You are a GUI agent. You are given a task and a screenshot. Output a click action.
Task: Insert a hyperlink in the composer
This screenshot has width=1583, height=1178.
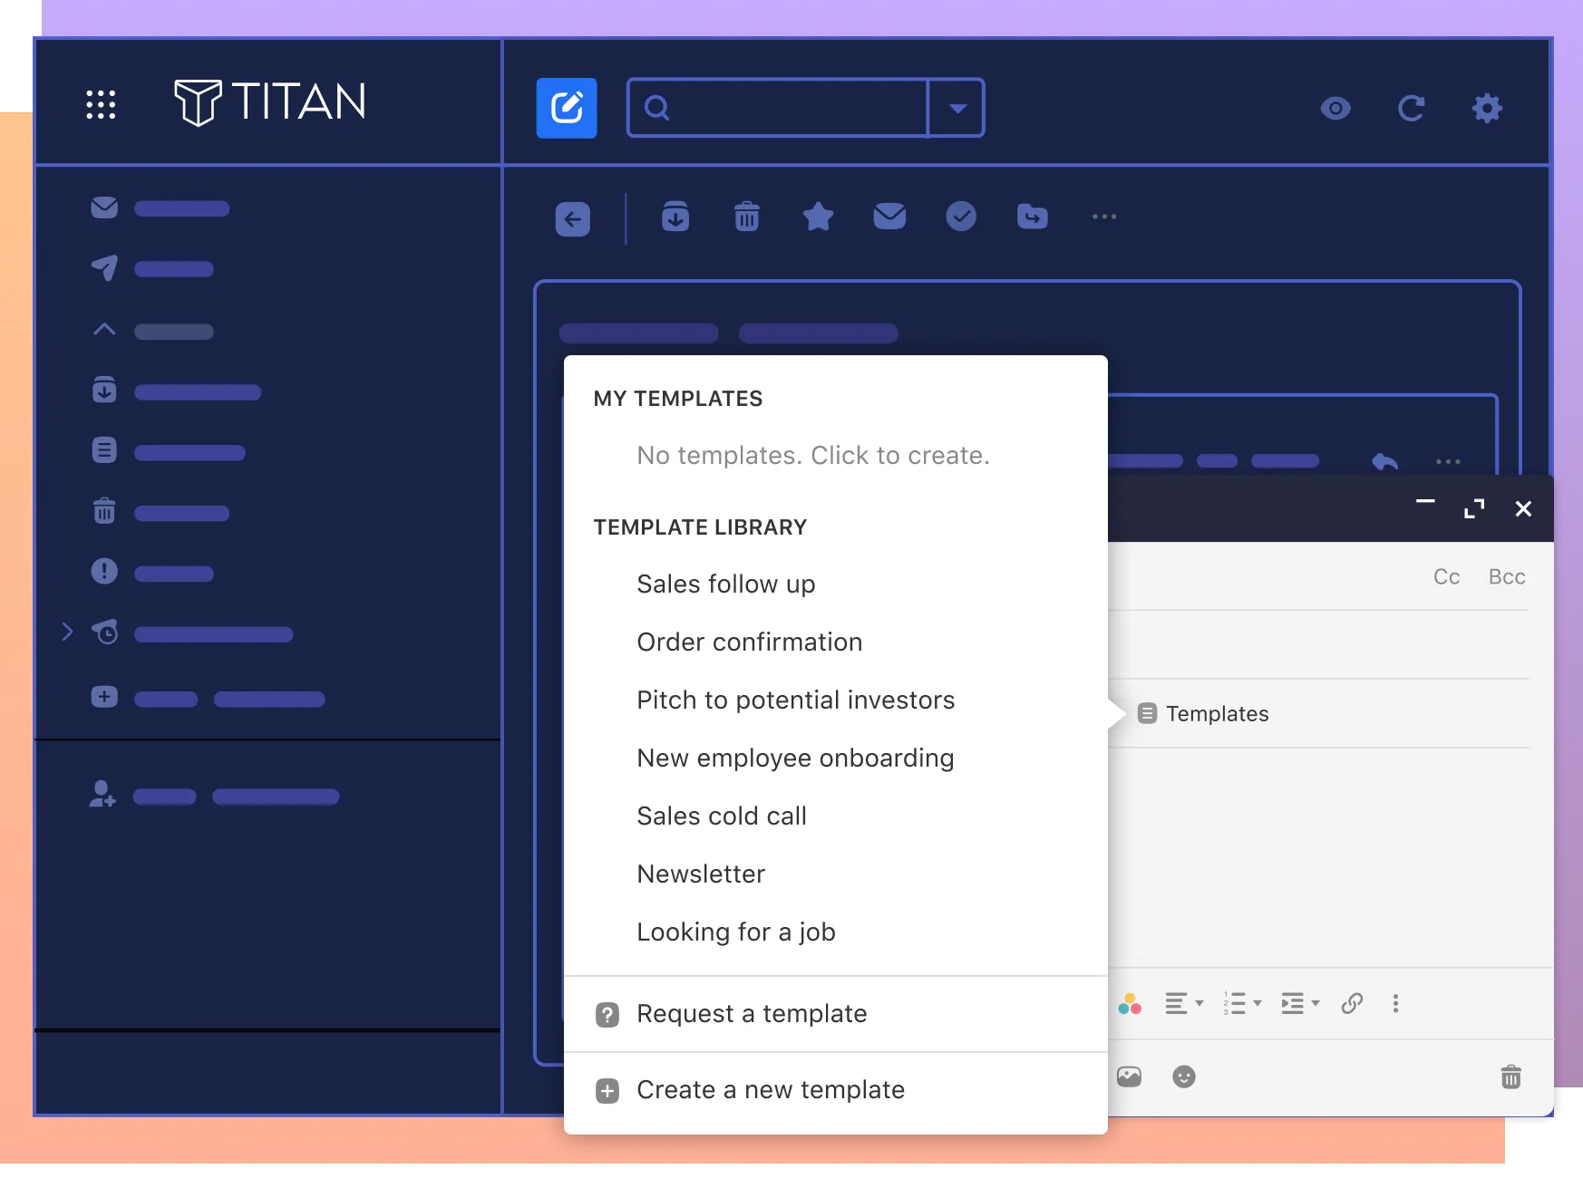(x=1352, y=1003)
